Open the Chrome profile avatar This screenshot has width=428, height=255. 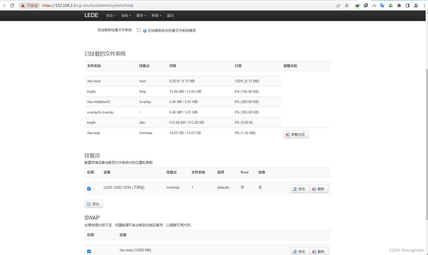point(416,6)
